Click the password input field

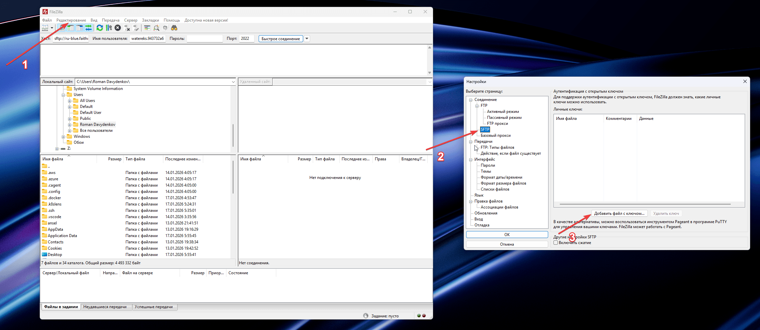tap(205, 39)
